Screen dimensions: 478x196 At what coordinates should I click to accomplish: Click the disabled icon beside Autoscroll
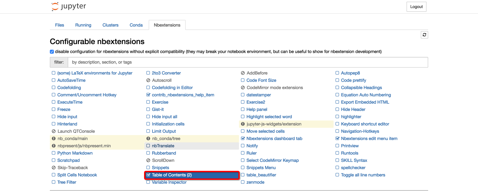[148, 80]
